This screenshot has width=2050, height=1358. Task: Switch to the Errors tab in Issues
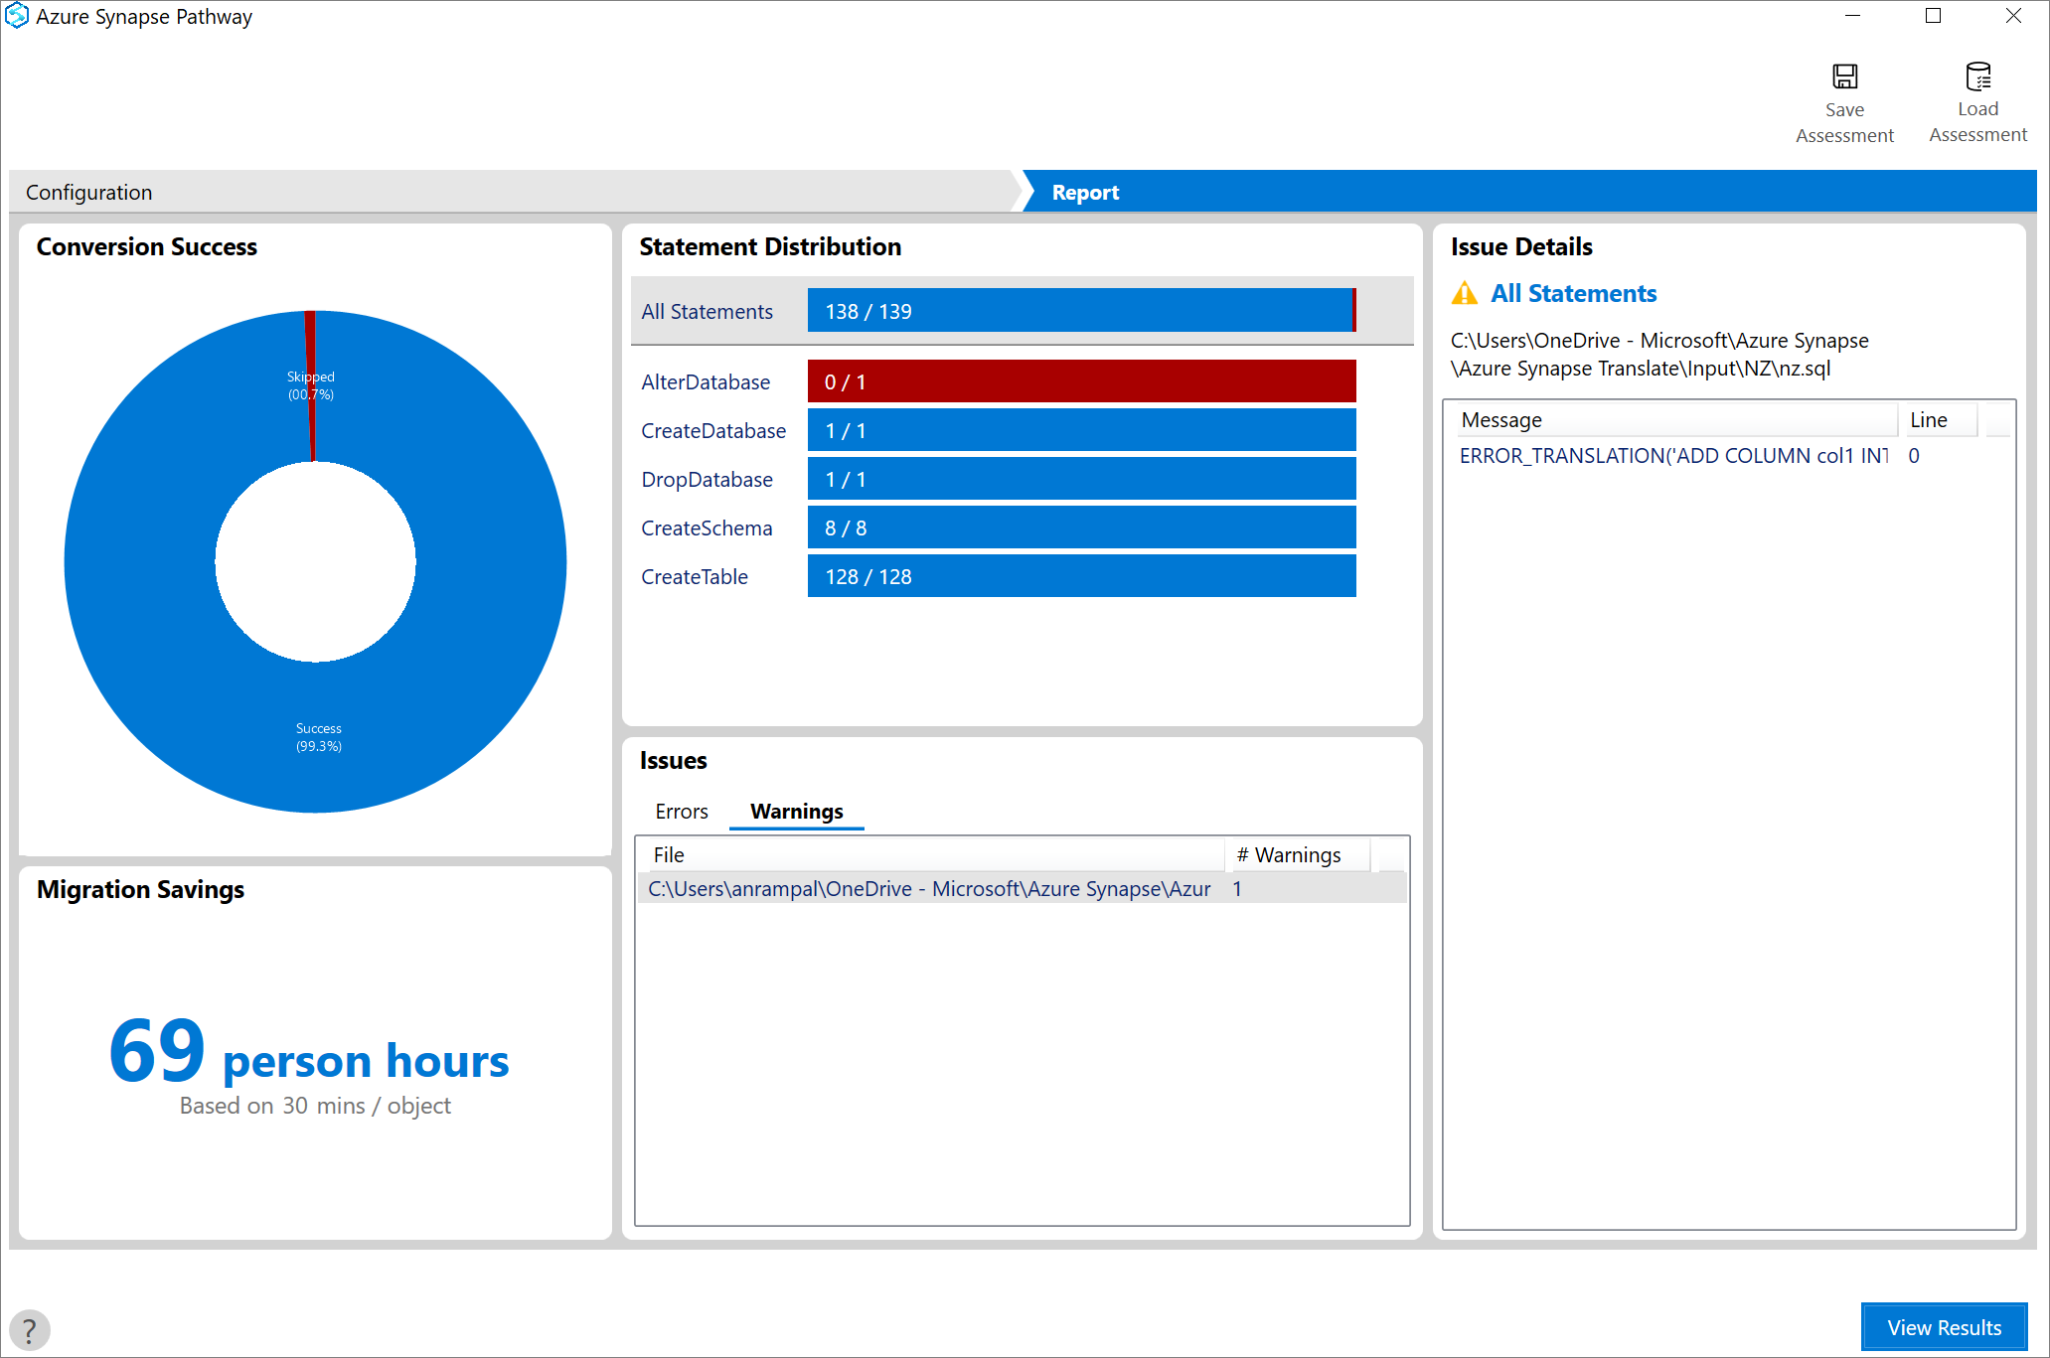pyautogui.click(x=680, y=811)
